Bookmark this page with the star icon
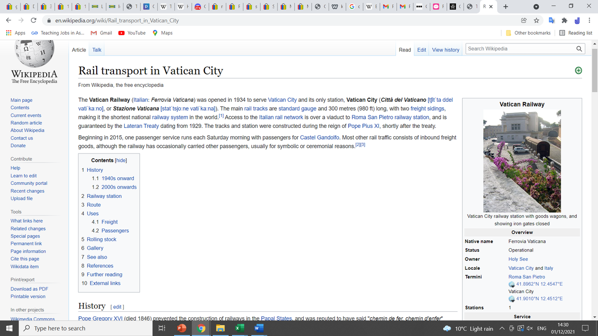Image resolution: width=598 pixels, height=336 pixels. [537, 21]
